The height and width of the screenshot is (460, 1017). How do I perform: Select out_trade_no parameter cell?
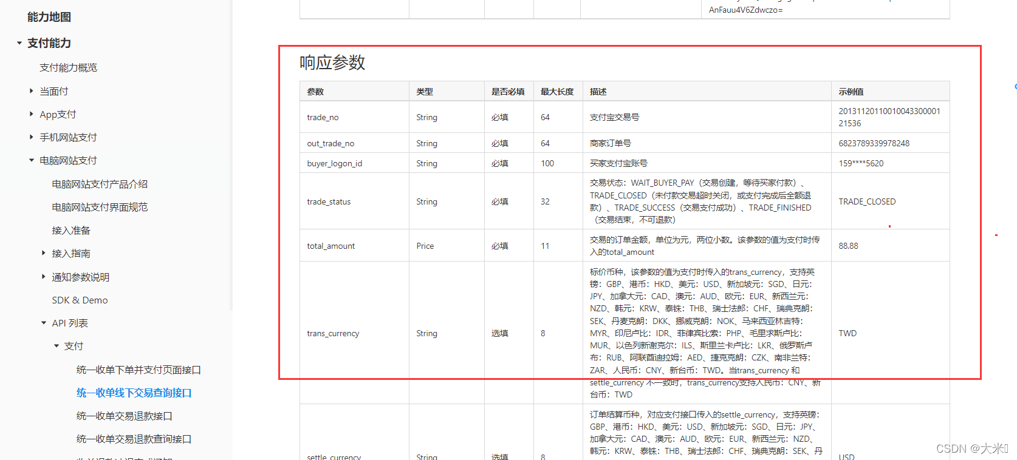[x=354, y=143]
